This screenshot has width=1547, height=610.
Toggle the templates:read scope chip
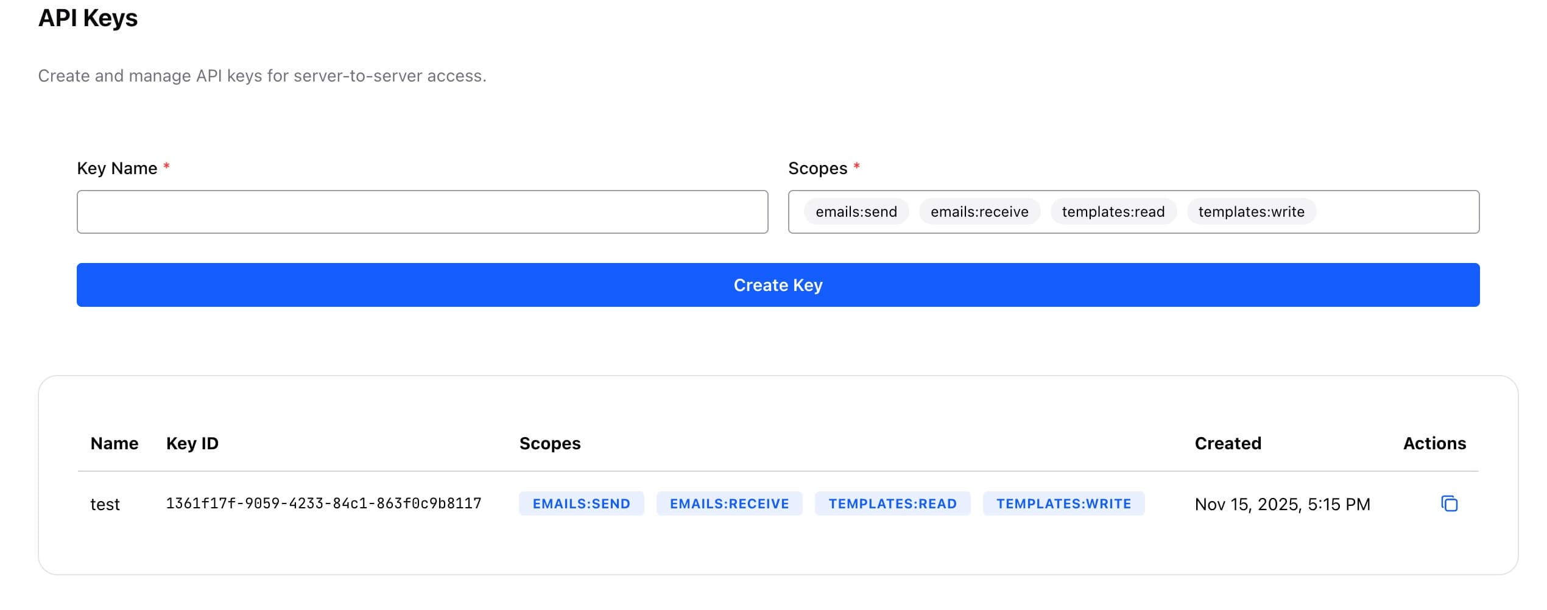1113,211
